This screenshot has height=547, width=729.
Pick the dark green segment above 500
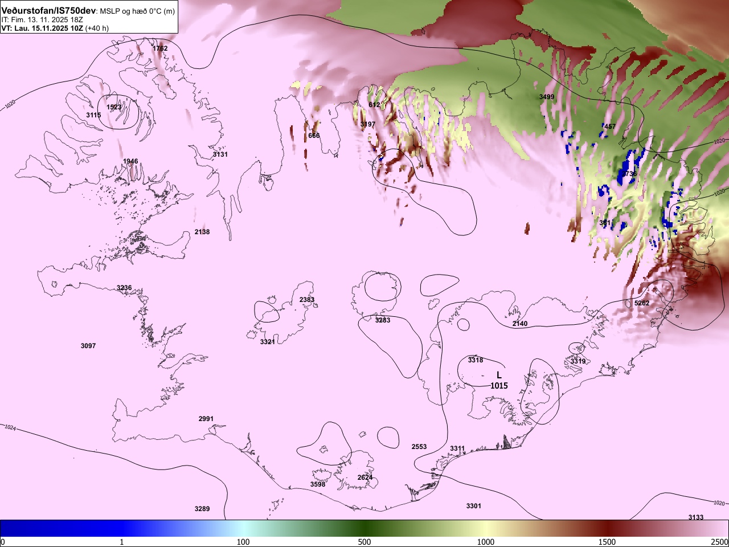pos(364,528)
